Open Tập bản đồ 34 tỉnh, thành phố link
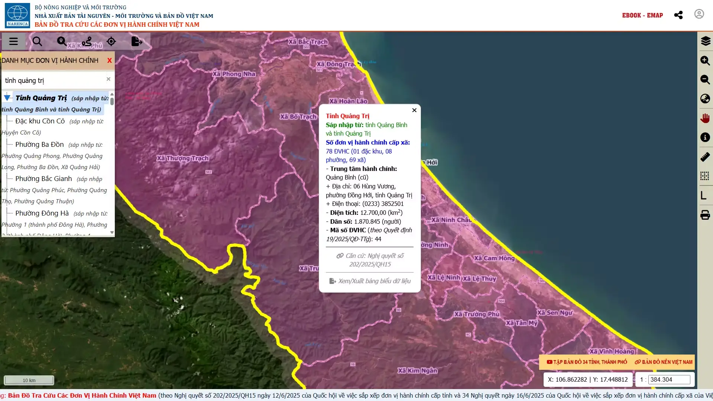Viewport: 713px width, 401px height. (x=587, y=362)
